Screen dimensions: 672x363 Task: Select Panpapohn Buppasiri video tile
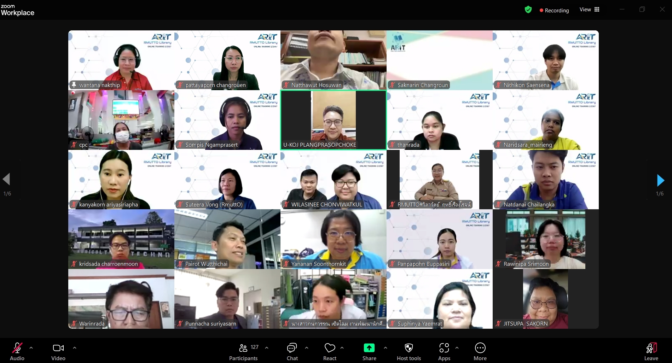tap(440, 239)
